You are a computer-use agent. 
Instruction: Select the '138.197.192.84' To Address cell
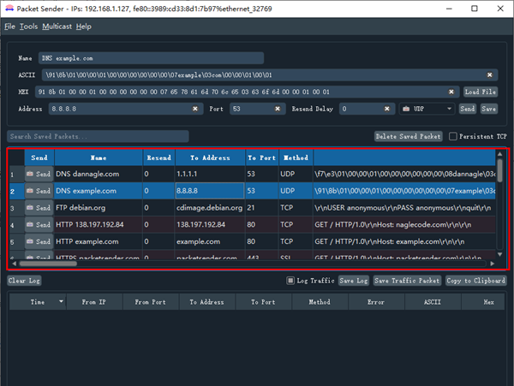(x=210, y=224)
